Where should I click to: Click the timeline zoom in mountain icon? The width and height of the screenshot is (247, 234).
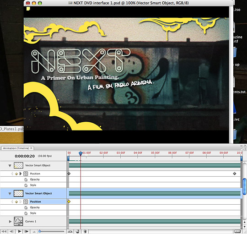click(x=70, y=231)
